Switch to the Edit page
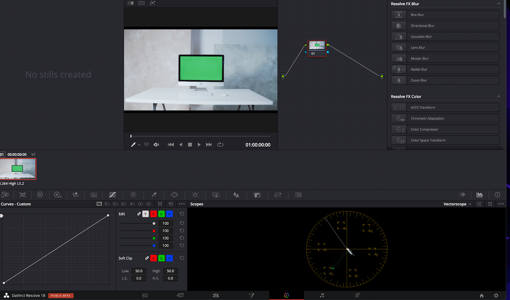Image resolution: width=510 pixels, height=300 pixels. click(216, 295)
